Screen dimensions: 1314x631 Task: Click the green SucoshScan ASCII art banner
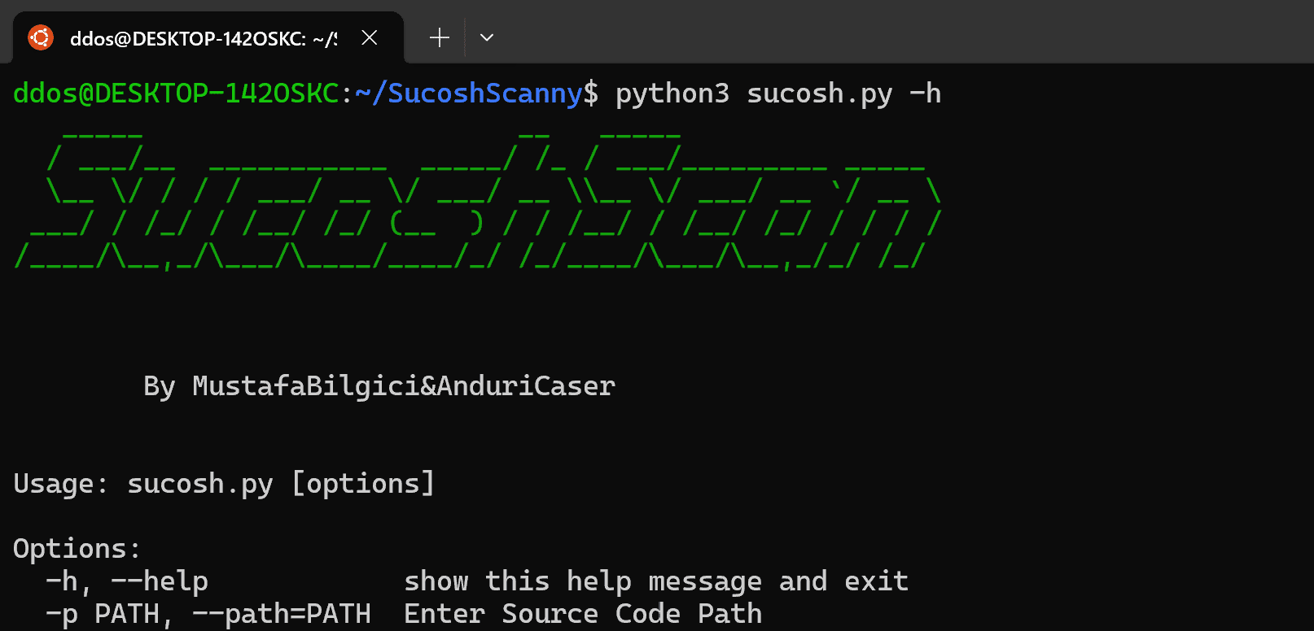point(478,199)
